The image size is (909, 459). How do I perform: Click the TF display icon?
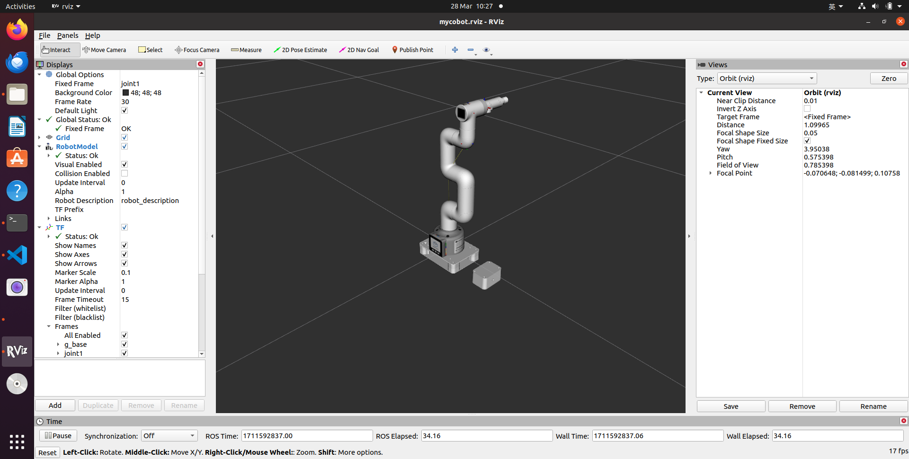coord(49,227)
